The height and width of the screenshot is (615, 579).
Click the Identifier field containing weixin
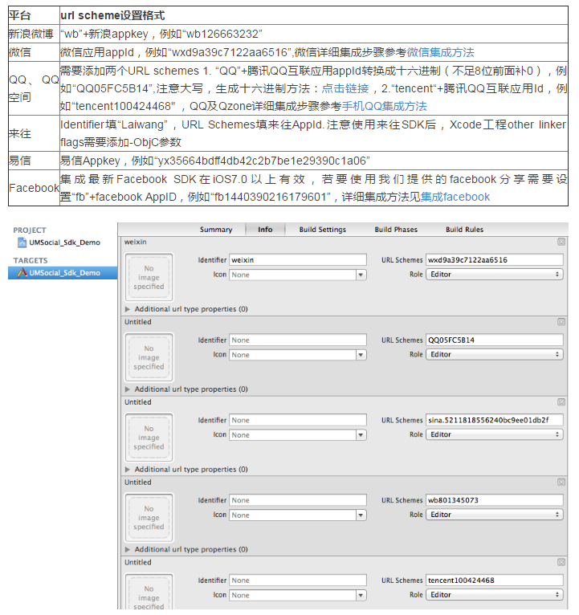point(297,260)
